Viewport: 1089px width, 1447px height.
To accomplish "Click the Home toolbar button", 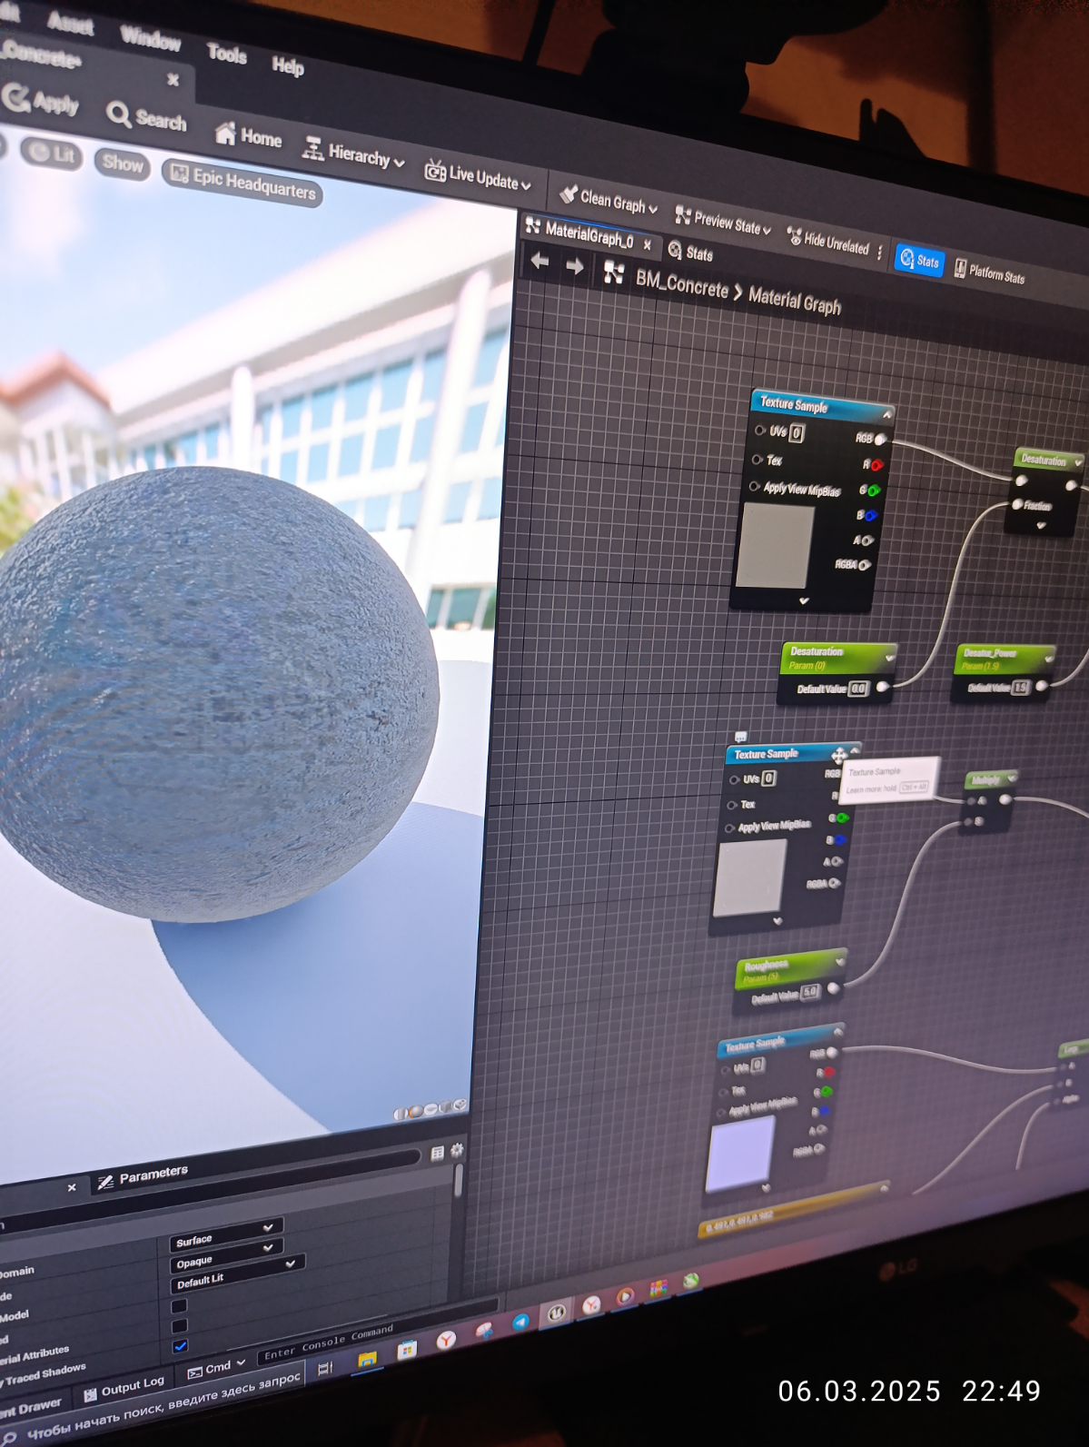I will click(x=248, y=136).
